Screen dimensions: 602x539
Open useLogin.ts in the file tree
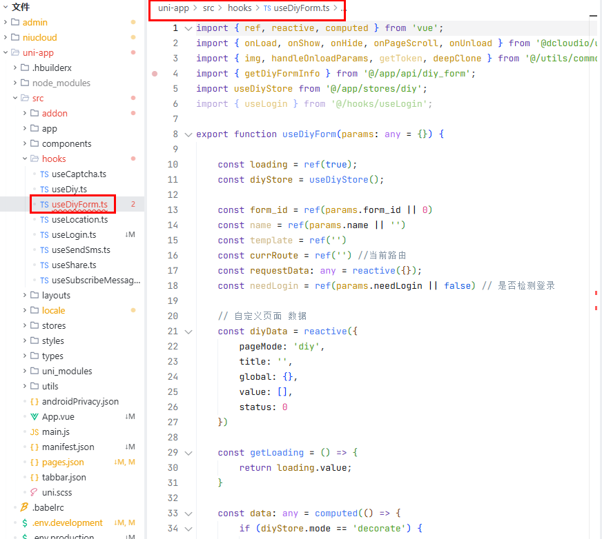click(73, 234)
